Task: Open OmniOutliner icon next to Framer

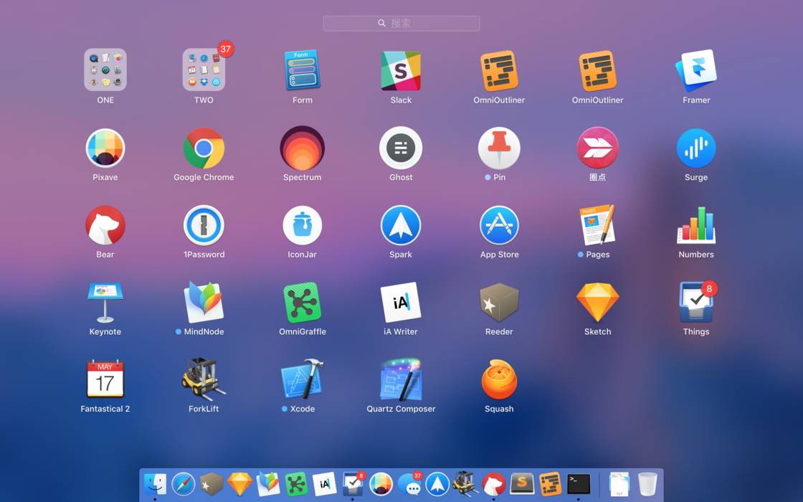Action: 598,71
